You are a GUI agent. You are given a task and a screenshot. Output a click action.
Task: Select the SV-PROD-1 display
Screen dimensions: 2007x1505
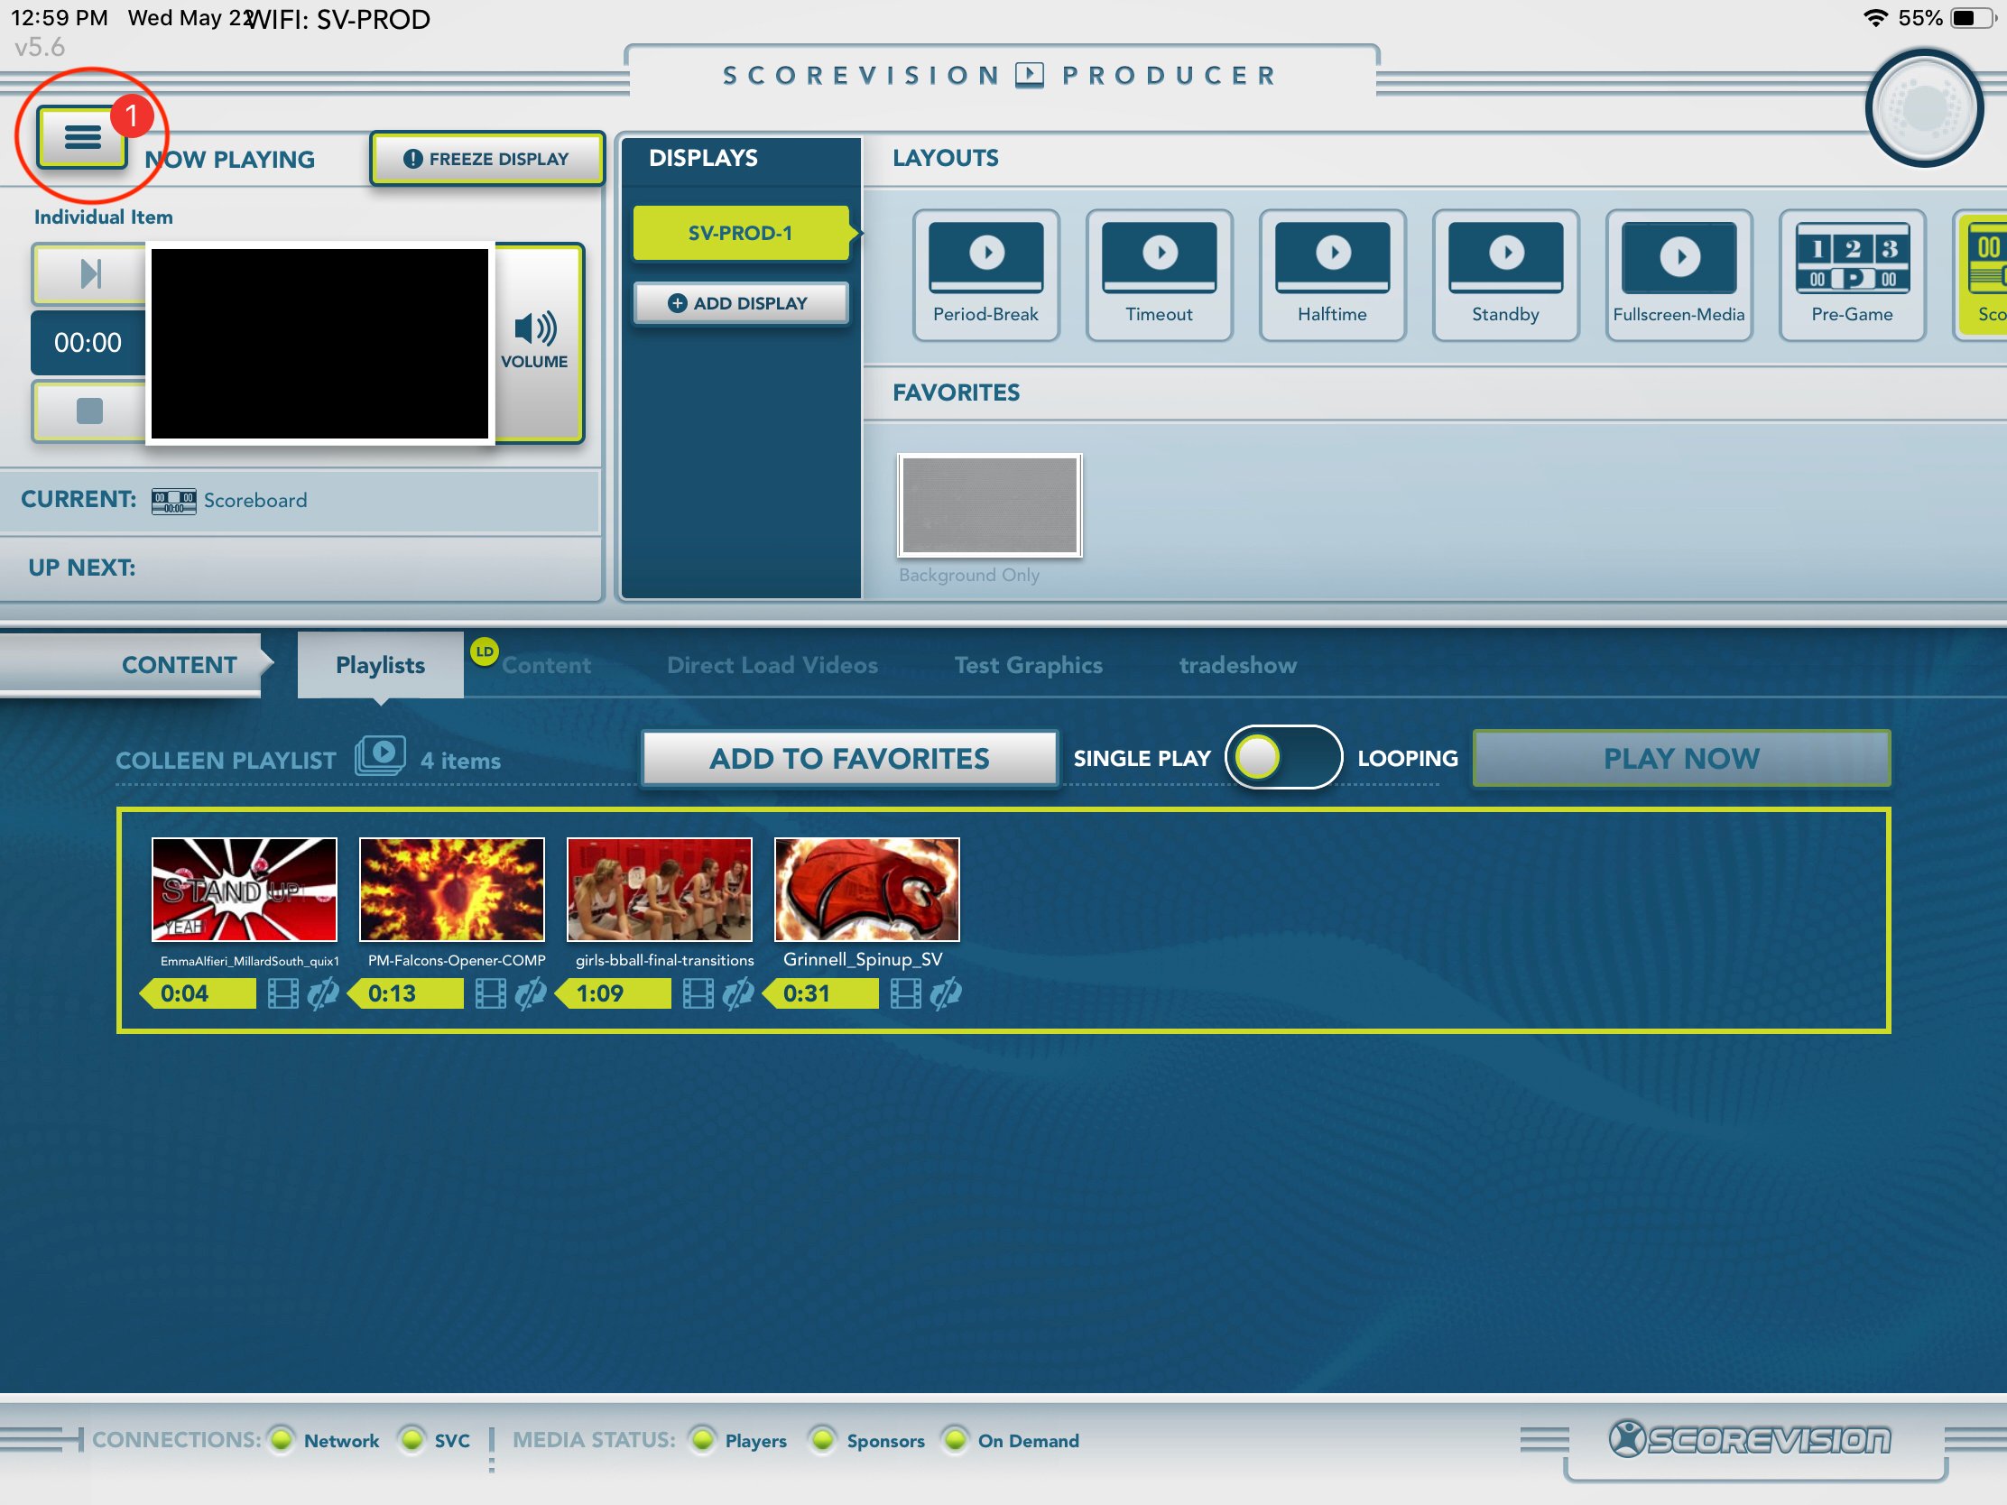(x=740, y=233)
